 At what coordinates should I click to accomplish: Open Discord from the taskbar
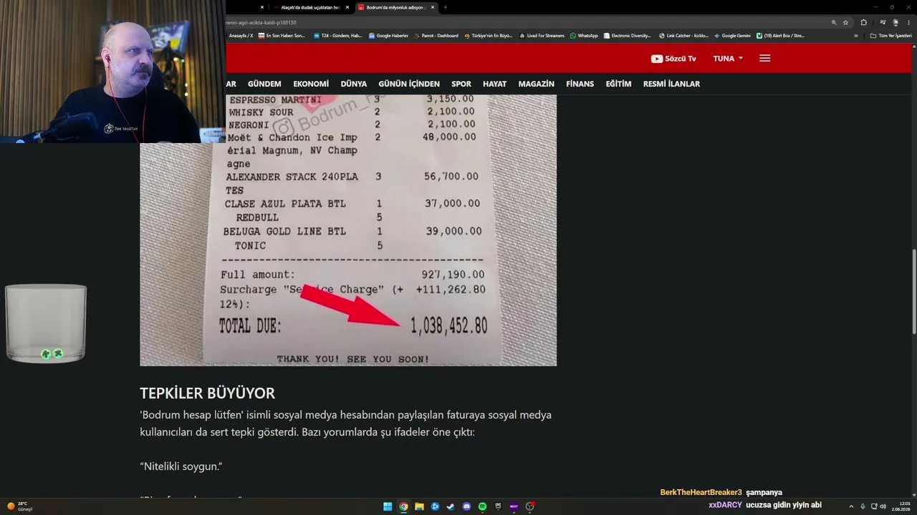[466, 506]
